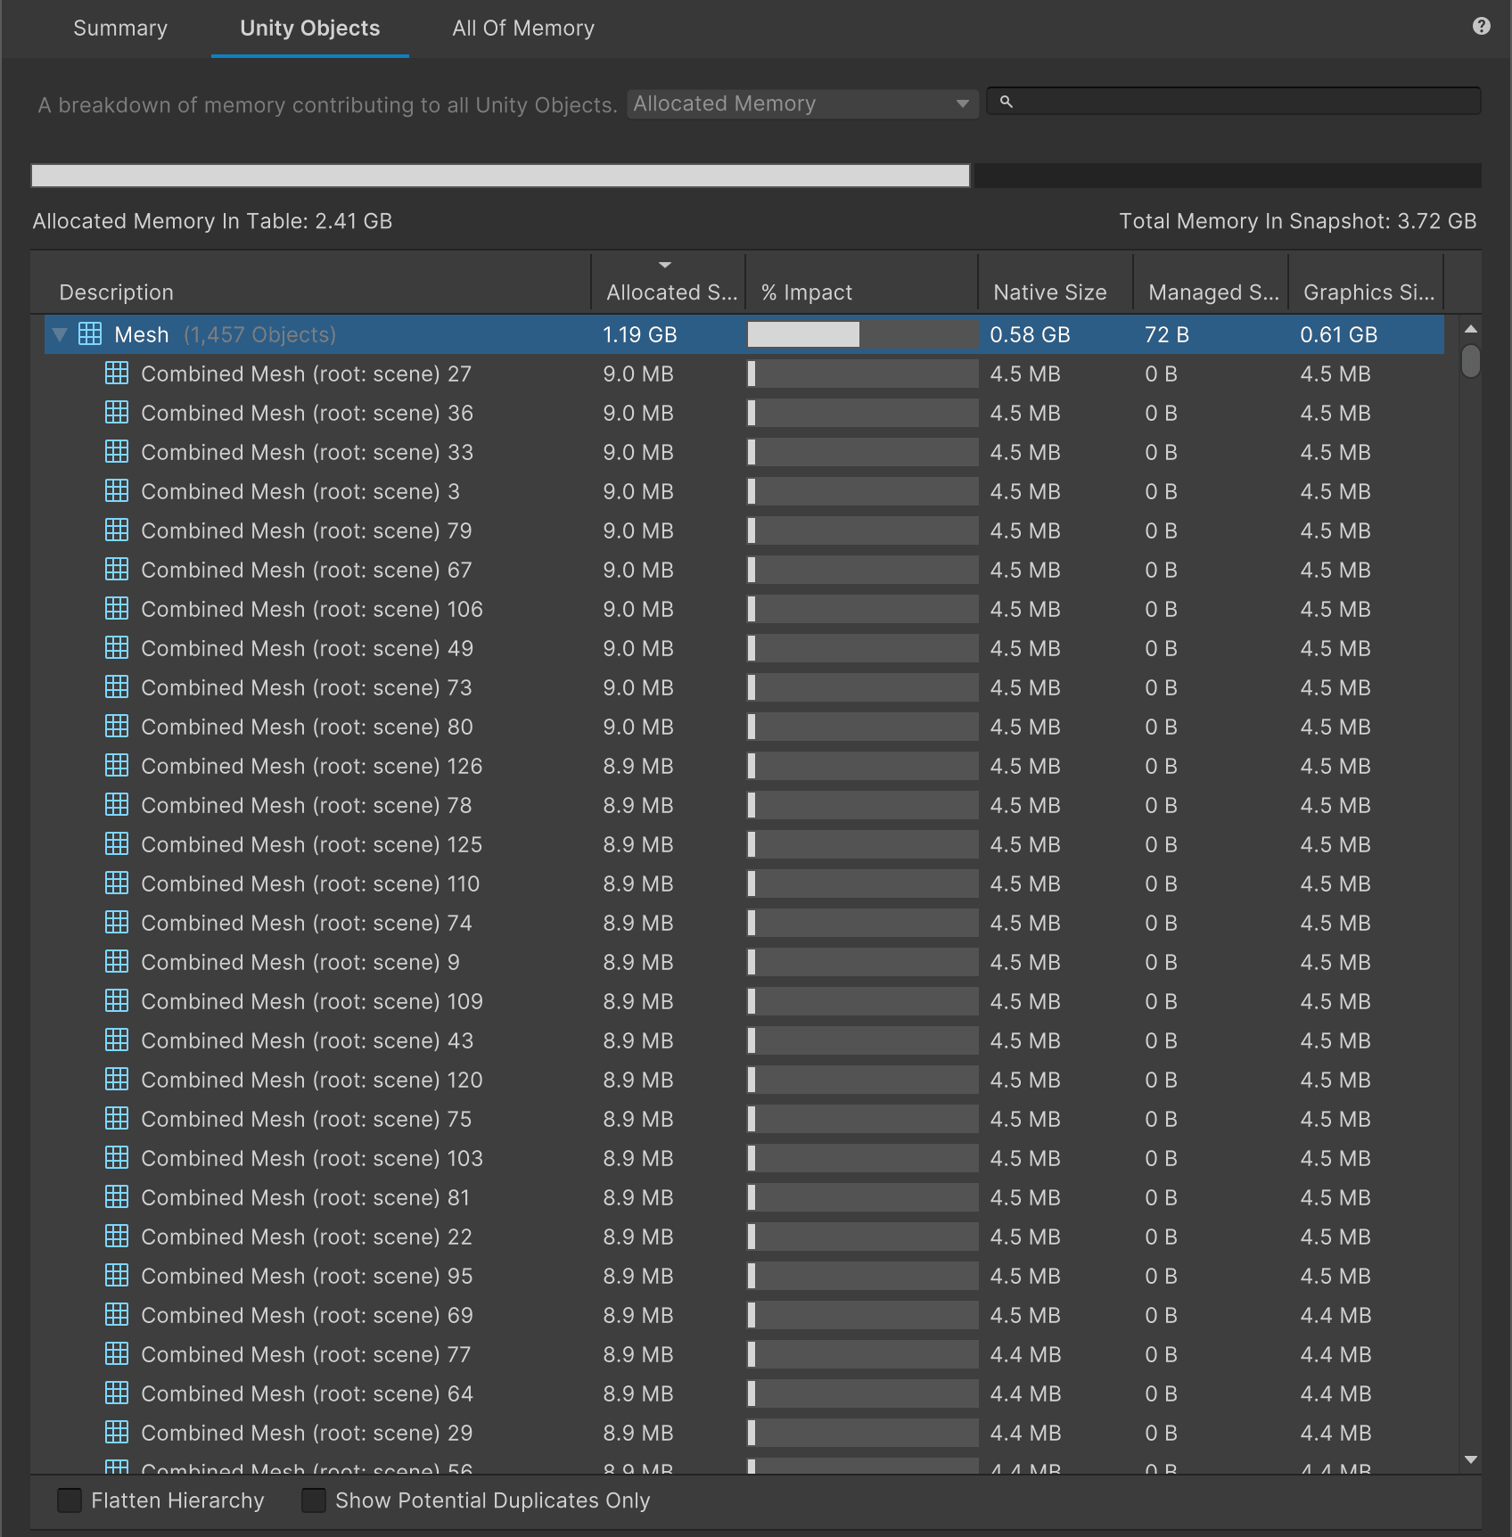Click mesh icon beside Combined Mesh 36

coord(117,413)
